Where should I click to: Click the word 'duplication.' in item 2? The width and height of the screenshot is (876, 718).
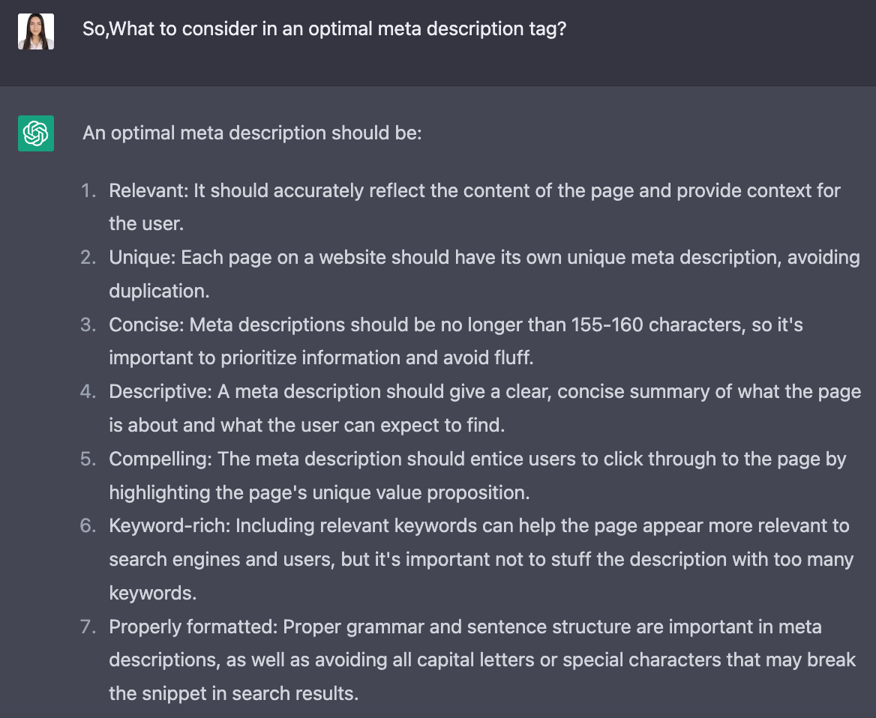pyautogui.click(x=159, y=291)
